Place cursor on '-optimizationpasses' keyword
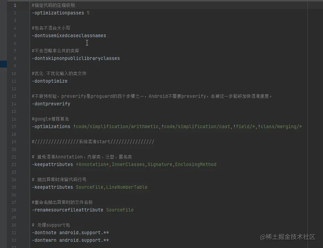Screen dimensions: 323x248 [58, 13]
